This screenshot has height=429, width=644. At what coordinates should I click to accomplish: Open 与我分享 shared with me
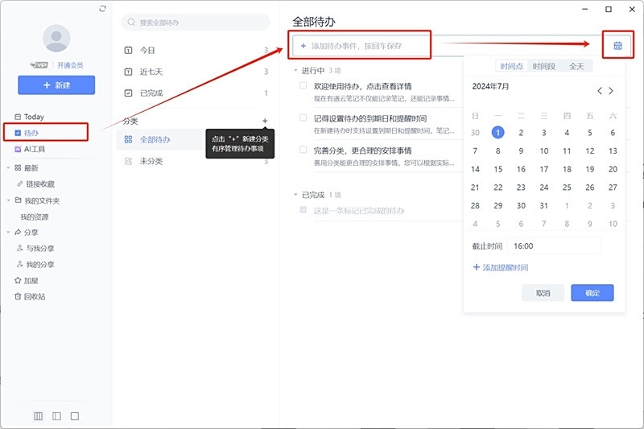point(35,248)
